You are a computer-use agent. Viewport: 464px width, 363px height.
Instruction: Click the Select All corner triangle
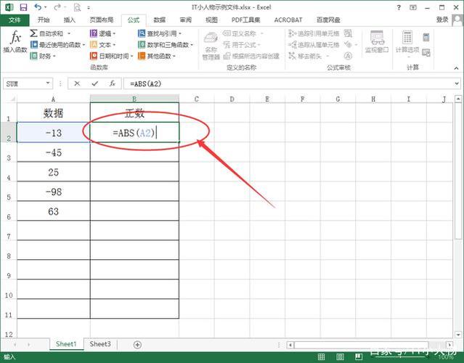pyautogui.click(x=12, y=99)
